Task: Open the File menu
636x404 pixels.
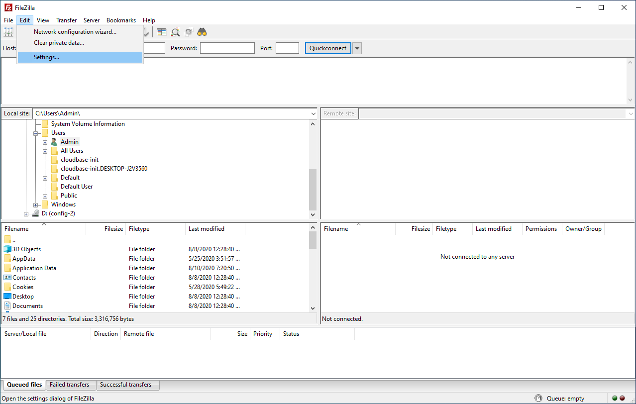Action: (8, 20)
